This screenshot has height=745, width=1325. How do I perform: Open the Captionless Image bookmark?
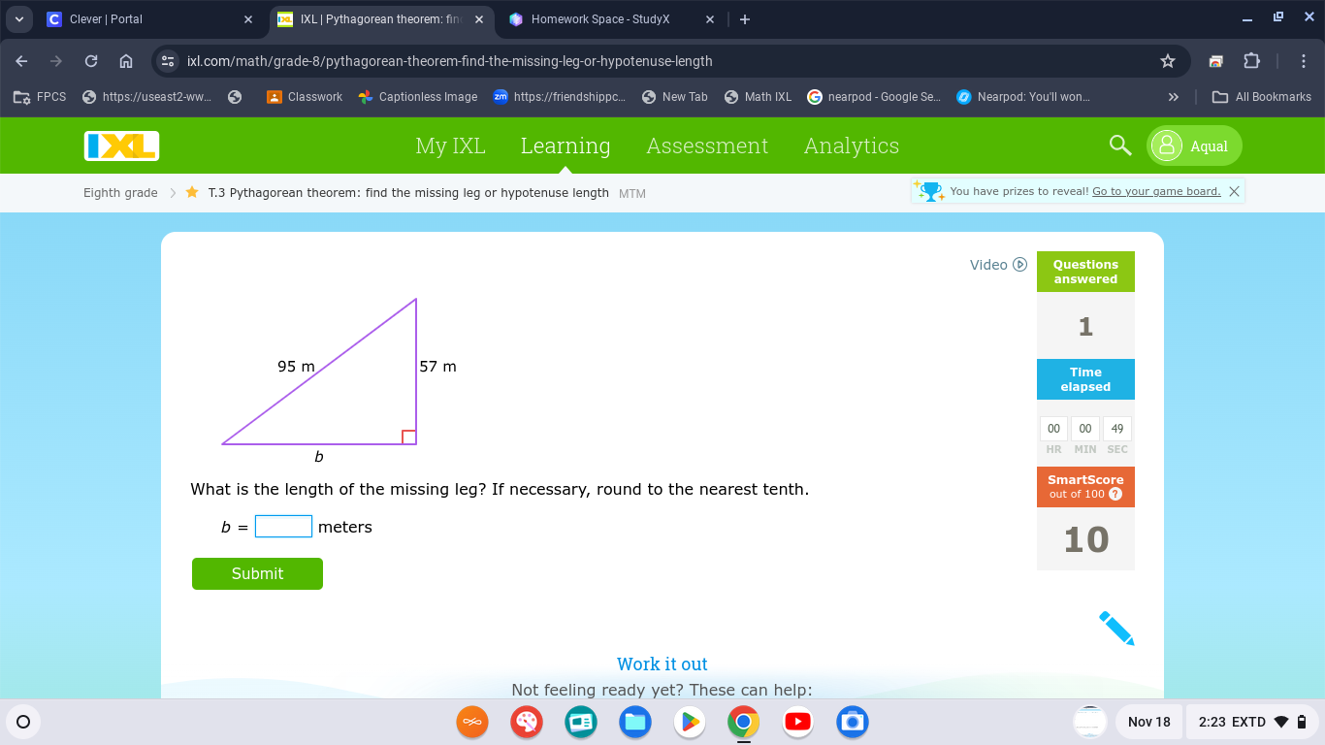click(x=418, y=97)
